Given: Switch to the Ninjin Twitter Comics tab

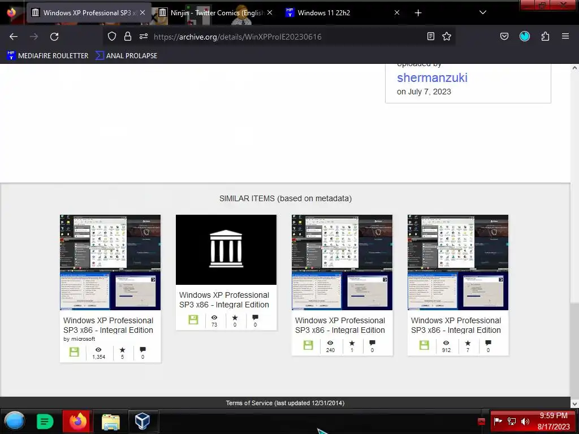Looking at the screenshot, I should point(217,13).
